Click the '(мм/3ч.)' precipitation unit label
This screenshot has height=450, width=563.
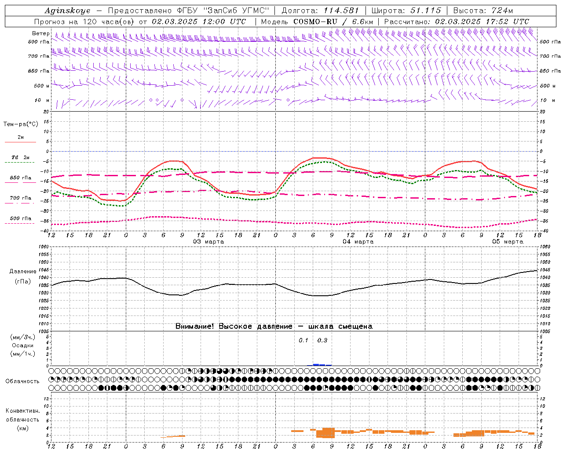pyautogui.click(x=22, y=337)
